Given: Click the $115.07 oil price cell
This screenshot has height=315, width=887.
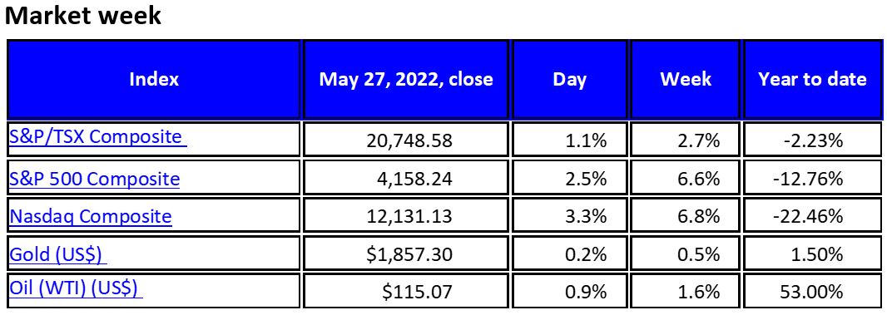Looking at the screenshot, I should (x=406, y=292).
